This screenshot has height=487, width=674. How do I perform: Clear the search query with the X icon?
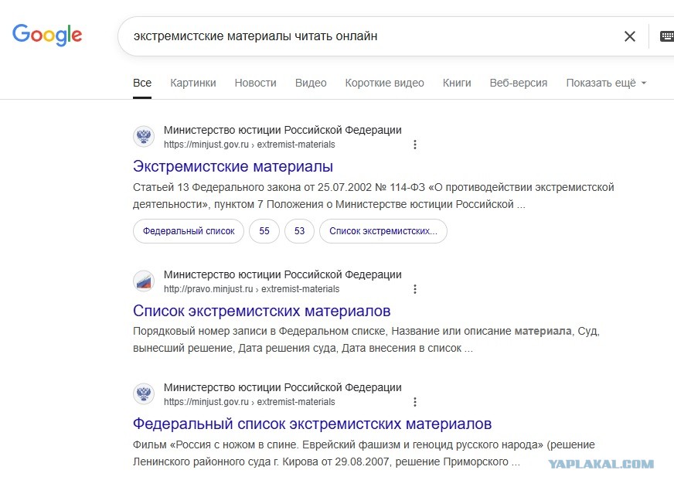pos(630,36)
